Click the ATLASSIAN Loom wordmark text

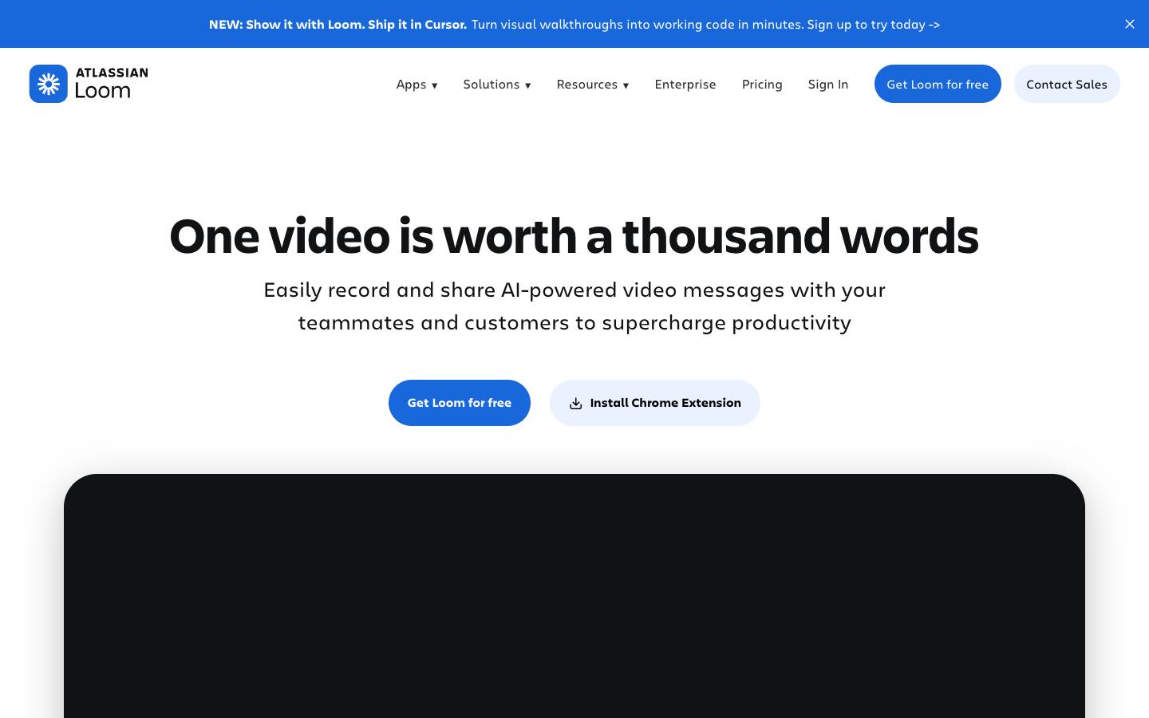tap(112, 83)
